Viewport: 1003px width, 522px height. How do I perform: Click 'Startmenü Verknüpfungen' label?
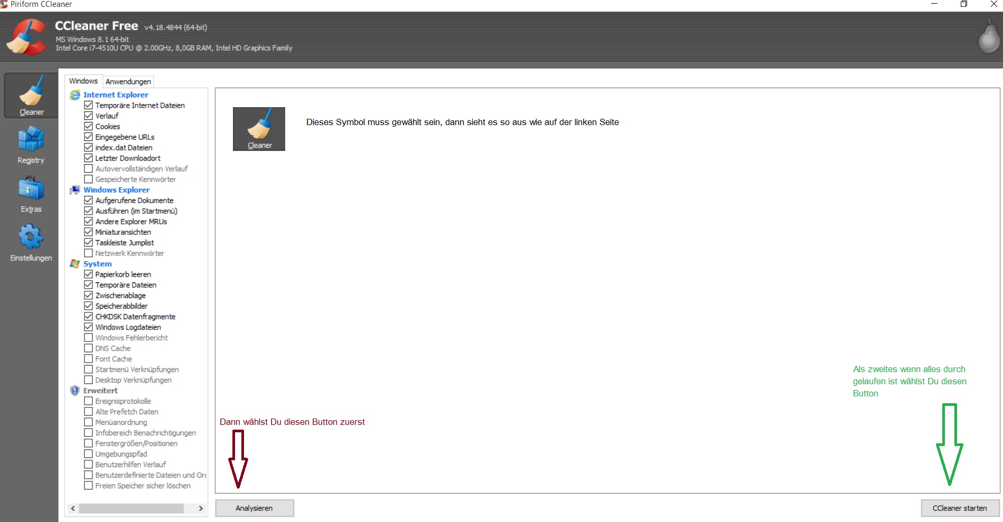[137, 369]
